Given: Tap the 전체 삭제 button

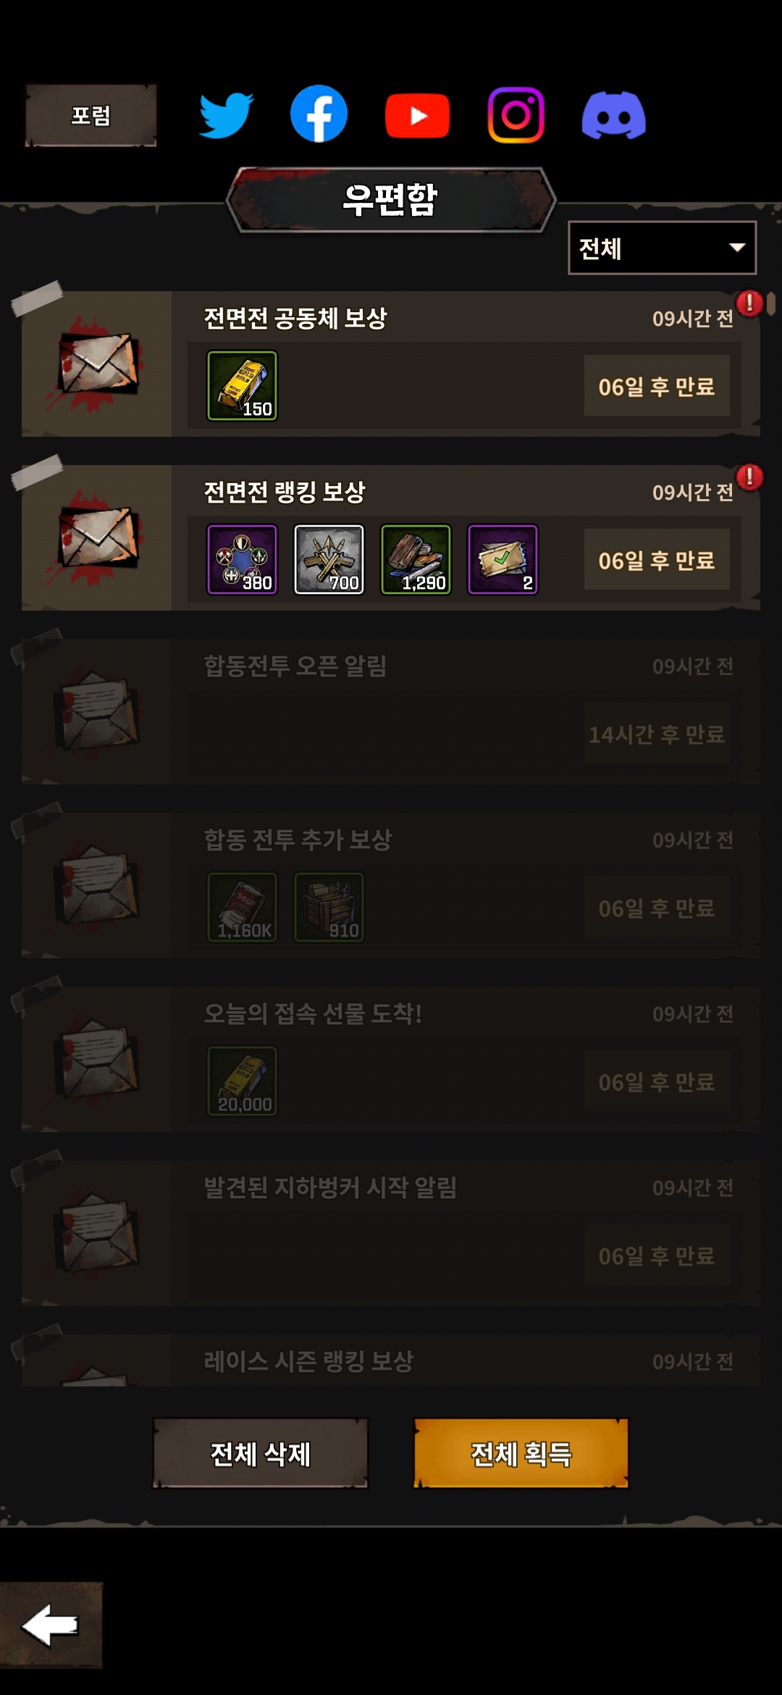Looking at the screenshot, I should [x=260, y=1453].
